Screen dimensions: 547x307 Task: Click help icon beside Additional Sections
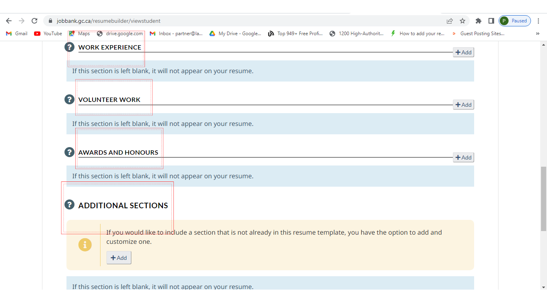pyautogui.click(x=69, y=205)
